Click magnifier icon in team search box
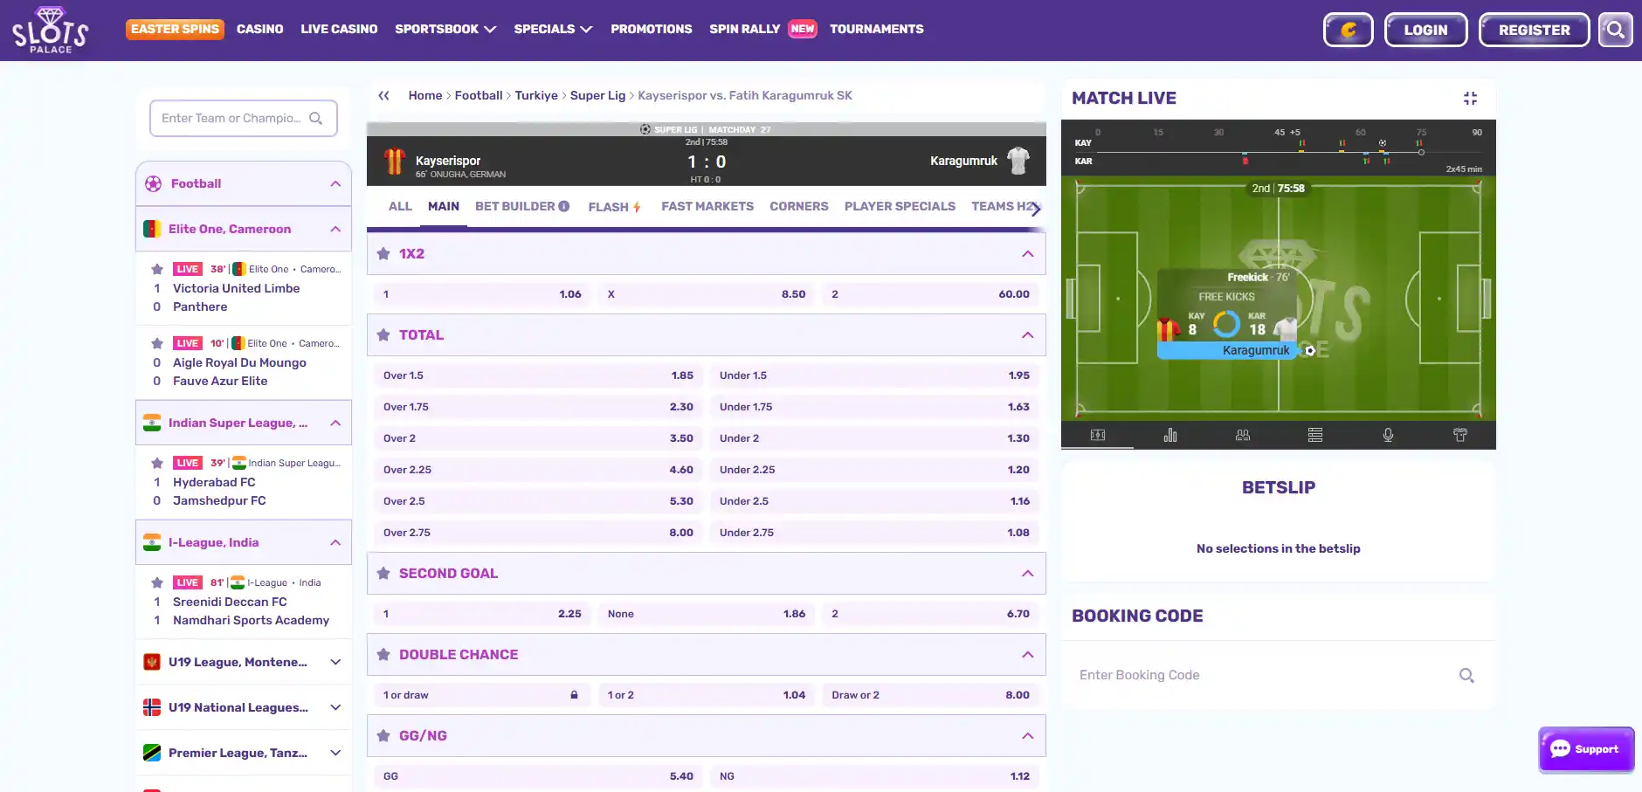 (316, 119)
